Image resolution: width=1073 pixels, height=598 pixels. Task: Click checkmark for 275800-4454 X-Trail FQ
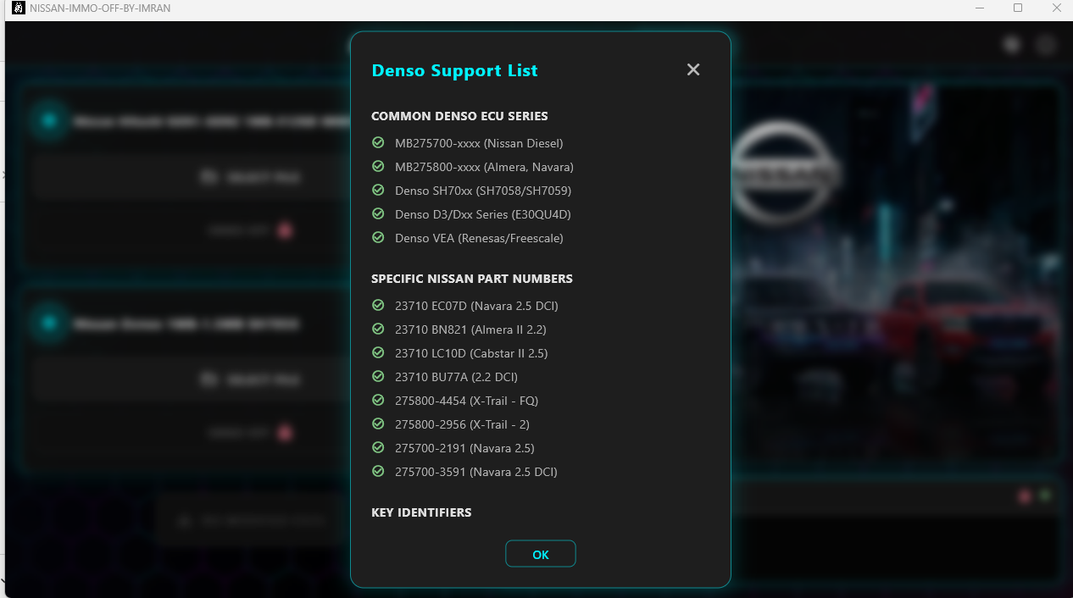point(378,400)
